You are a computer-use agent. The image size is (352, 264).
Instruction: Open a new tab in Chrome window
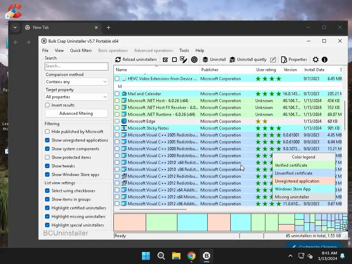click(x=109, y=27)
